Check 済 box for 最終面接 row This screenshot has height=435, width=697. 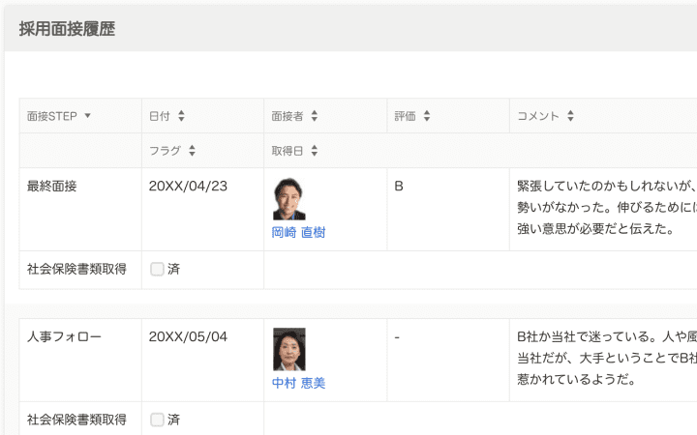click(x=157, y=270)
